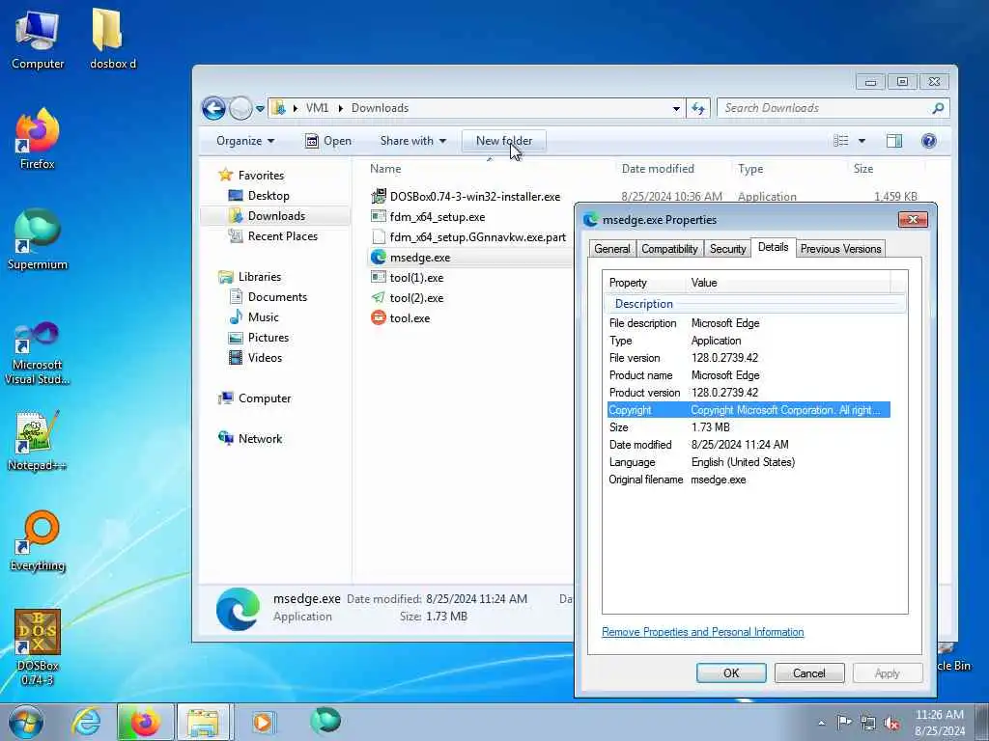This screenshot has width=989, height=741.
Task: Open recent locations dropdown beside Forward button
Action: point(260,109)
